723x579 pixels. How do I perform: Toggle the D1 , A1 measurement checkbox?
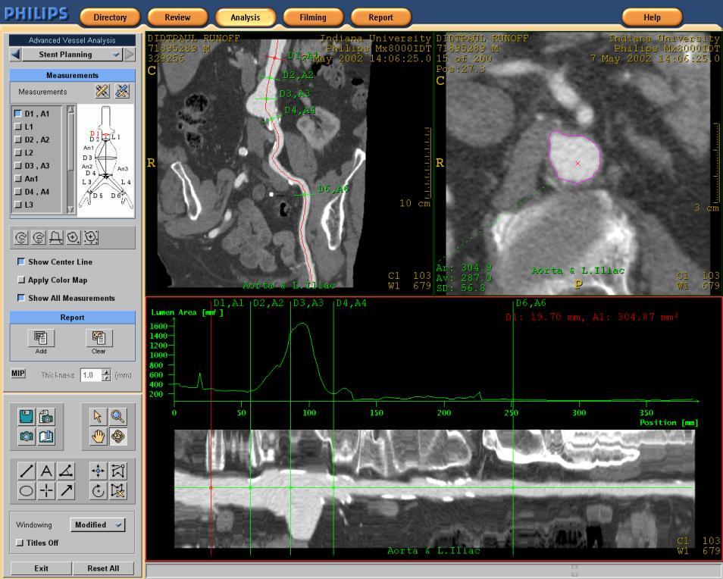pyautogui.click(x=18, y=114)
